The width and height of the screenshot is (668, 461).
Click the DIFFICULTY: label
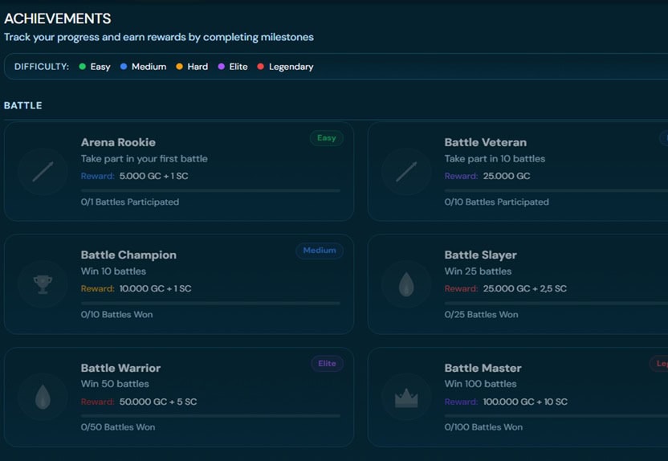pos(42,67)
